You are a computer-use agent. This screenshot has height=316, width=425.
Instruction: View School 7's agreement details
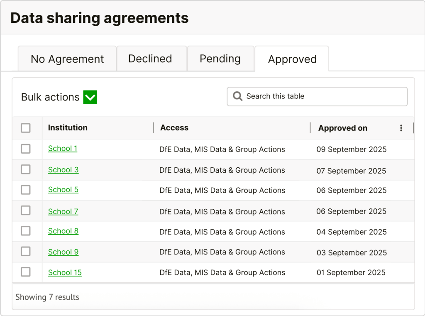[x=63, y=211]
